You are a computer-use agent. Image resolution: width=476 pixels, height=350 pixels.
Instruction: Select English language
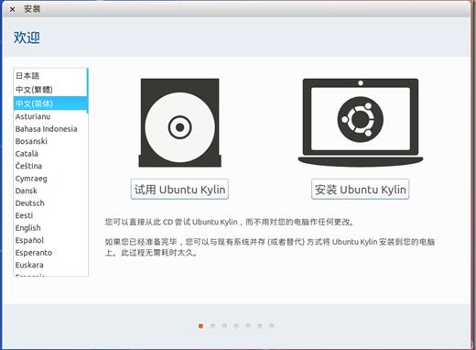pyautogui.click(x=50, y=228)
